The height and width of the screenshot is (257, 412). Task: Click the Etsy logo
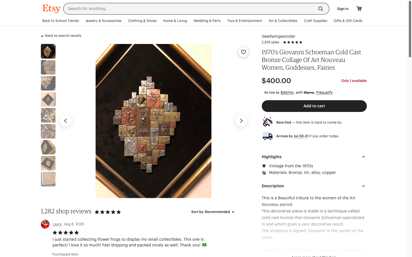[x=51, y=9]
